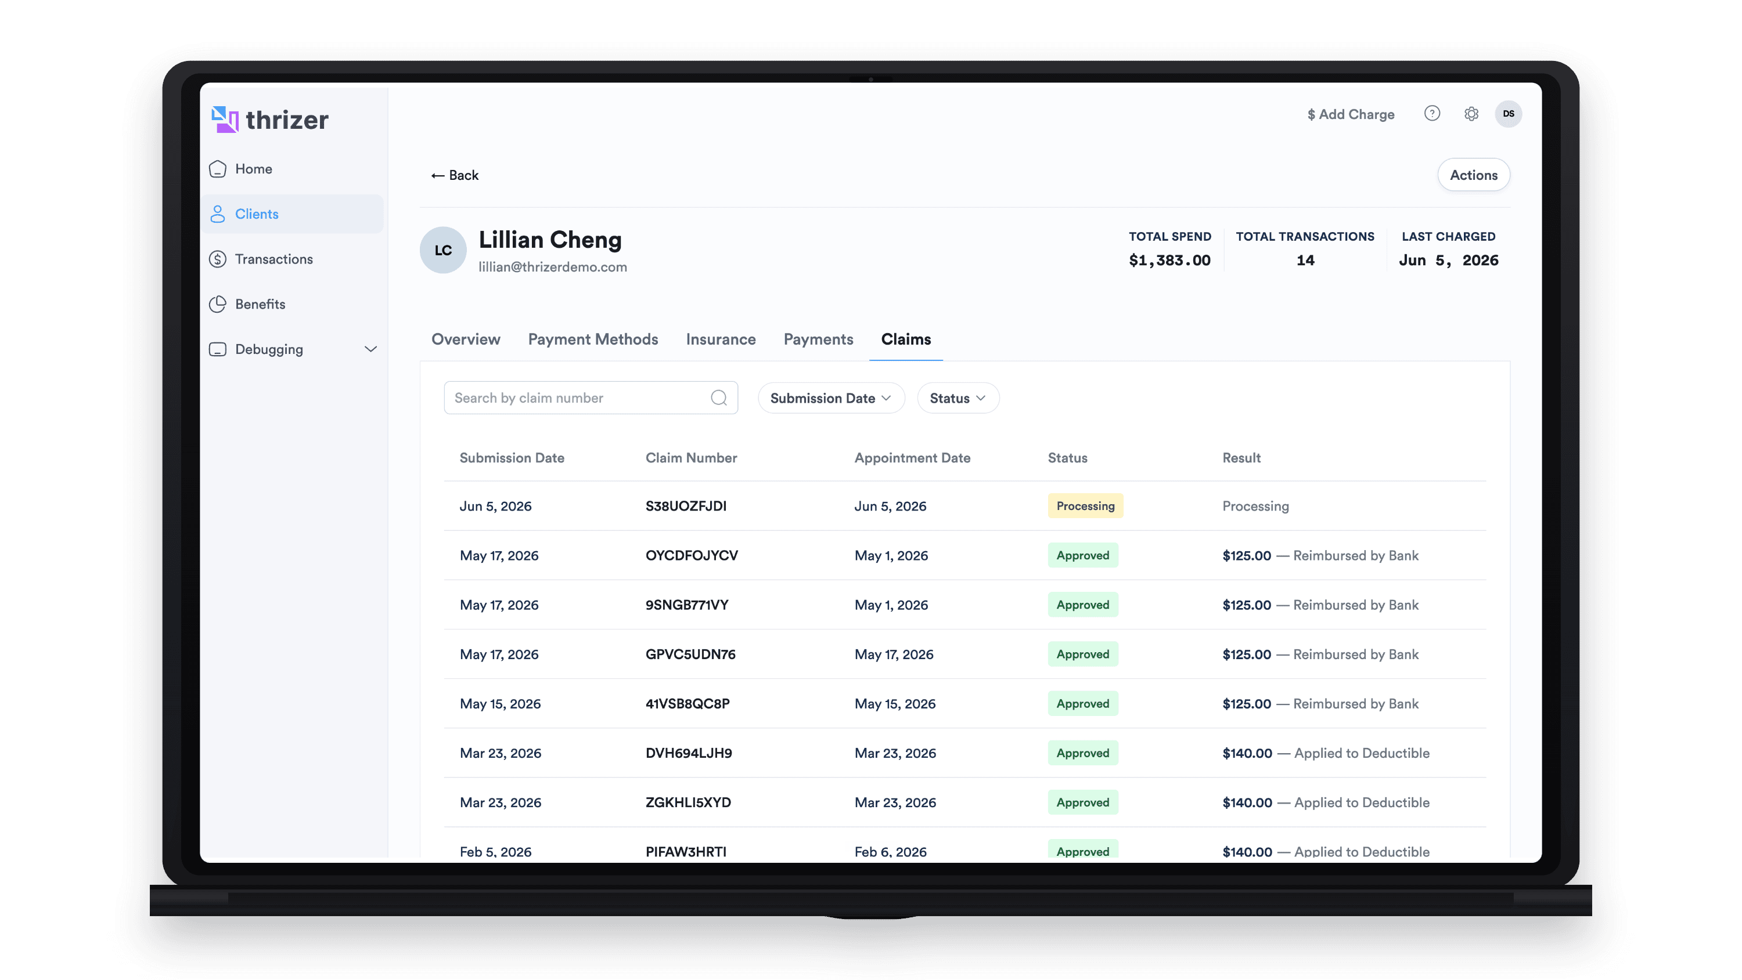Focus the Search by claim number field

point(591,398)
